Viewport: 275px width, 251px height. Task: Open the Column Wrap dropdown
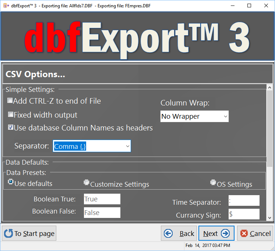(194, 116)
